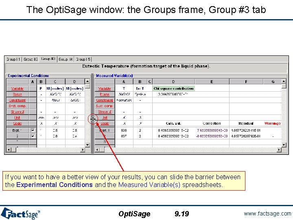
Task: Select column header B in Experimental Conditions
Action: point(41,82)
